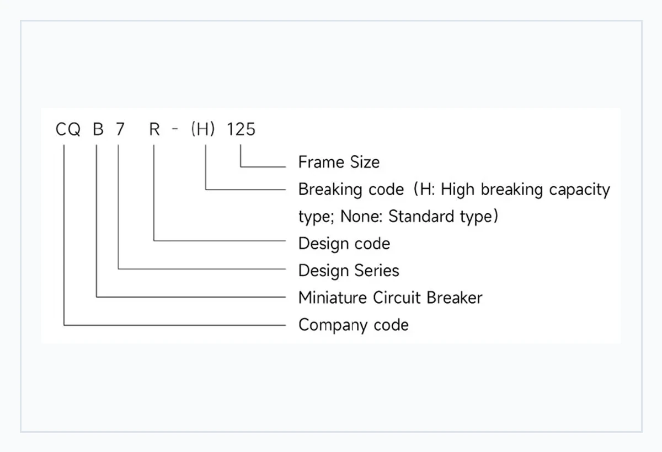Select the 'Miniature Circuit Breaker' label

[x=390, y=298]
